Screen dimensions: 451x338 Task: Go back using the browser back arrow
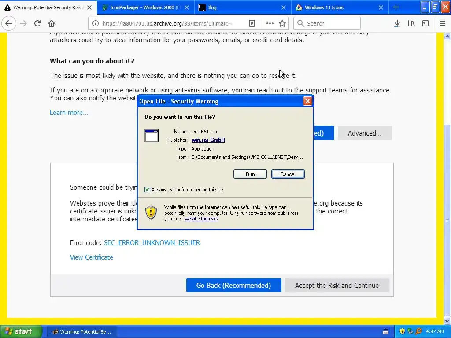tap(9, 23)
